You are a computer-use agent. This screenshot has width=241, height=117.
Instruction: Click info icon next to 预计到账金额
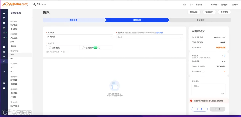[x=203, y=71]
